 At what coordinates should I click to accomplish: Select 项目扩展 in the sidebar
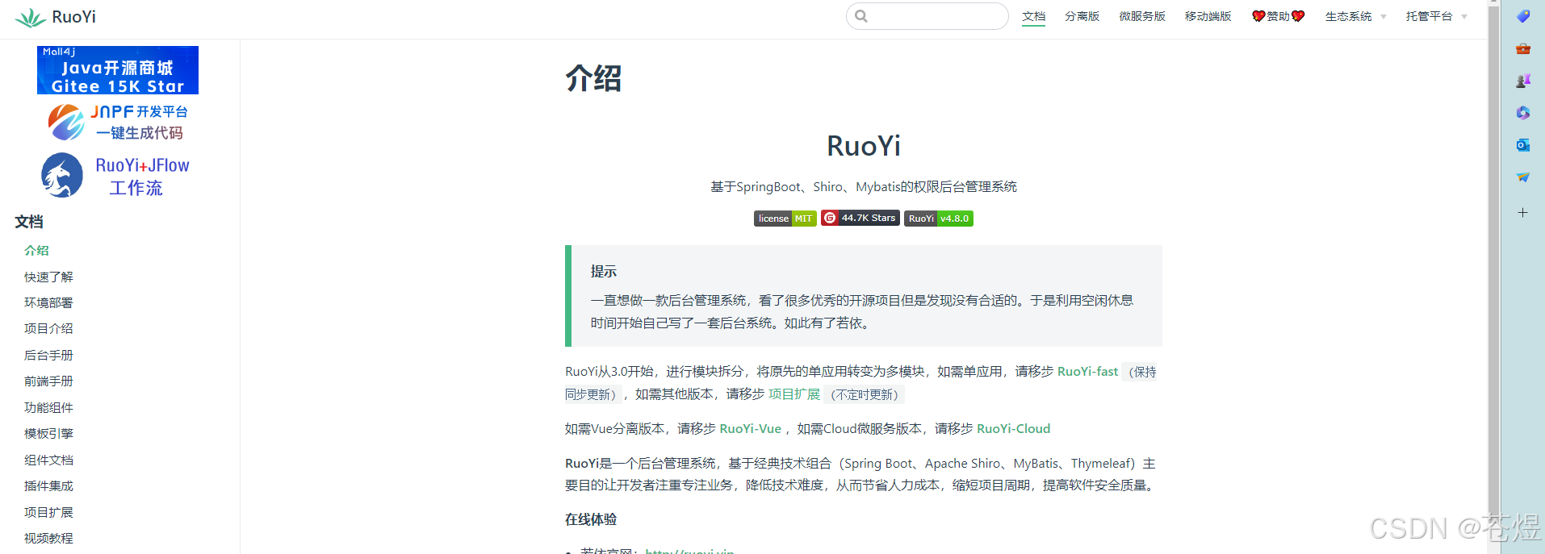(48, 512)
